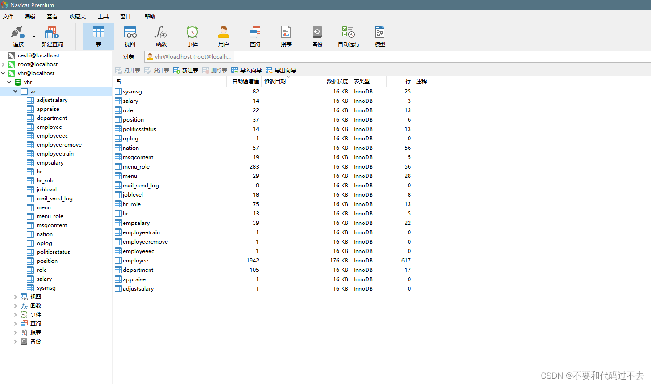The height and width of the screenshot is (384, 651).
Task: Start a 新建查询 (New Query)
Action: point(51,36)
